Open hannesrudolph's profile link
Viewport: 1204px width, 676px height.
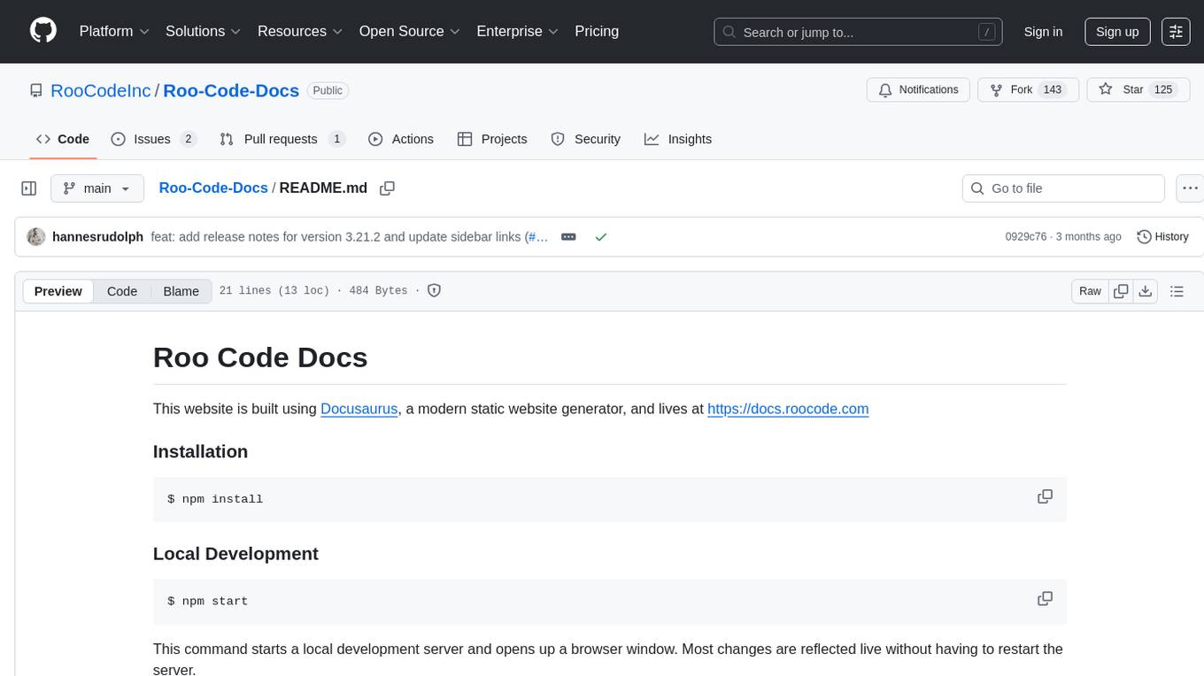(x=97, y=237)
